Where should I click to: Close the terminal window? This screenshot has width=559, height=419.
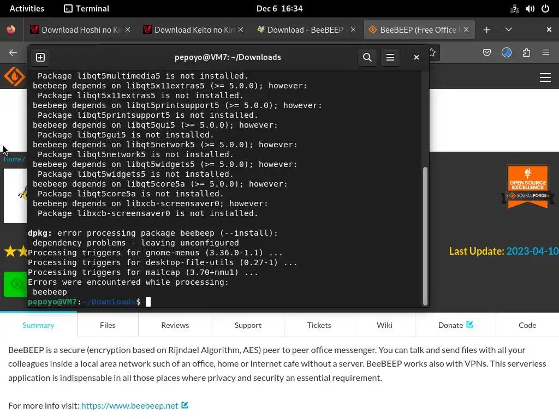pyautogui.click(x=416, y=57)
